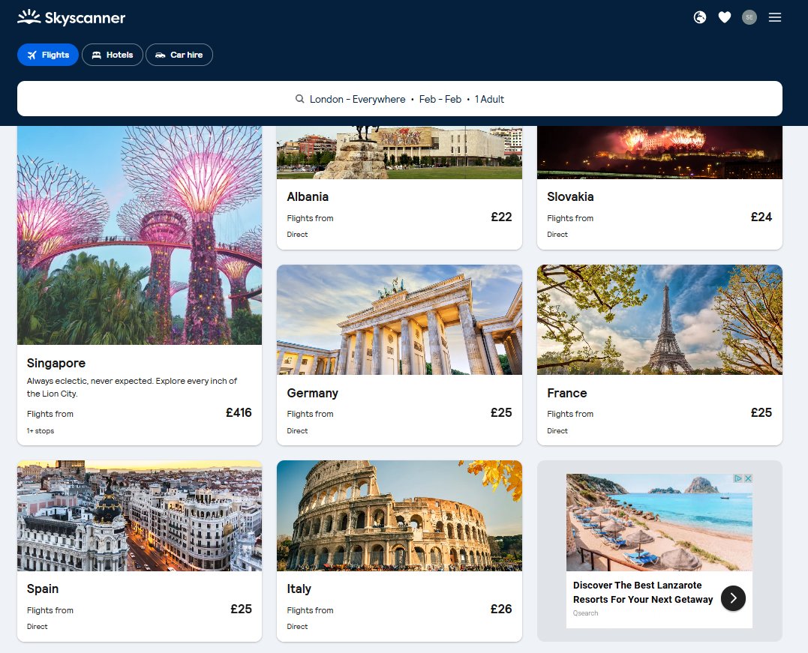The width and height of the screenshot is (808, 653).
Task: Click the plane icon on the Flights pill
Action: [x=31, y=54]
